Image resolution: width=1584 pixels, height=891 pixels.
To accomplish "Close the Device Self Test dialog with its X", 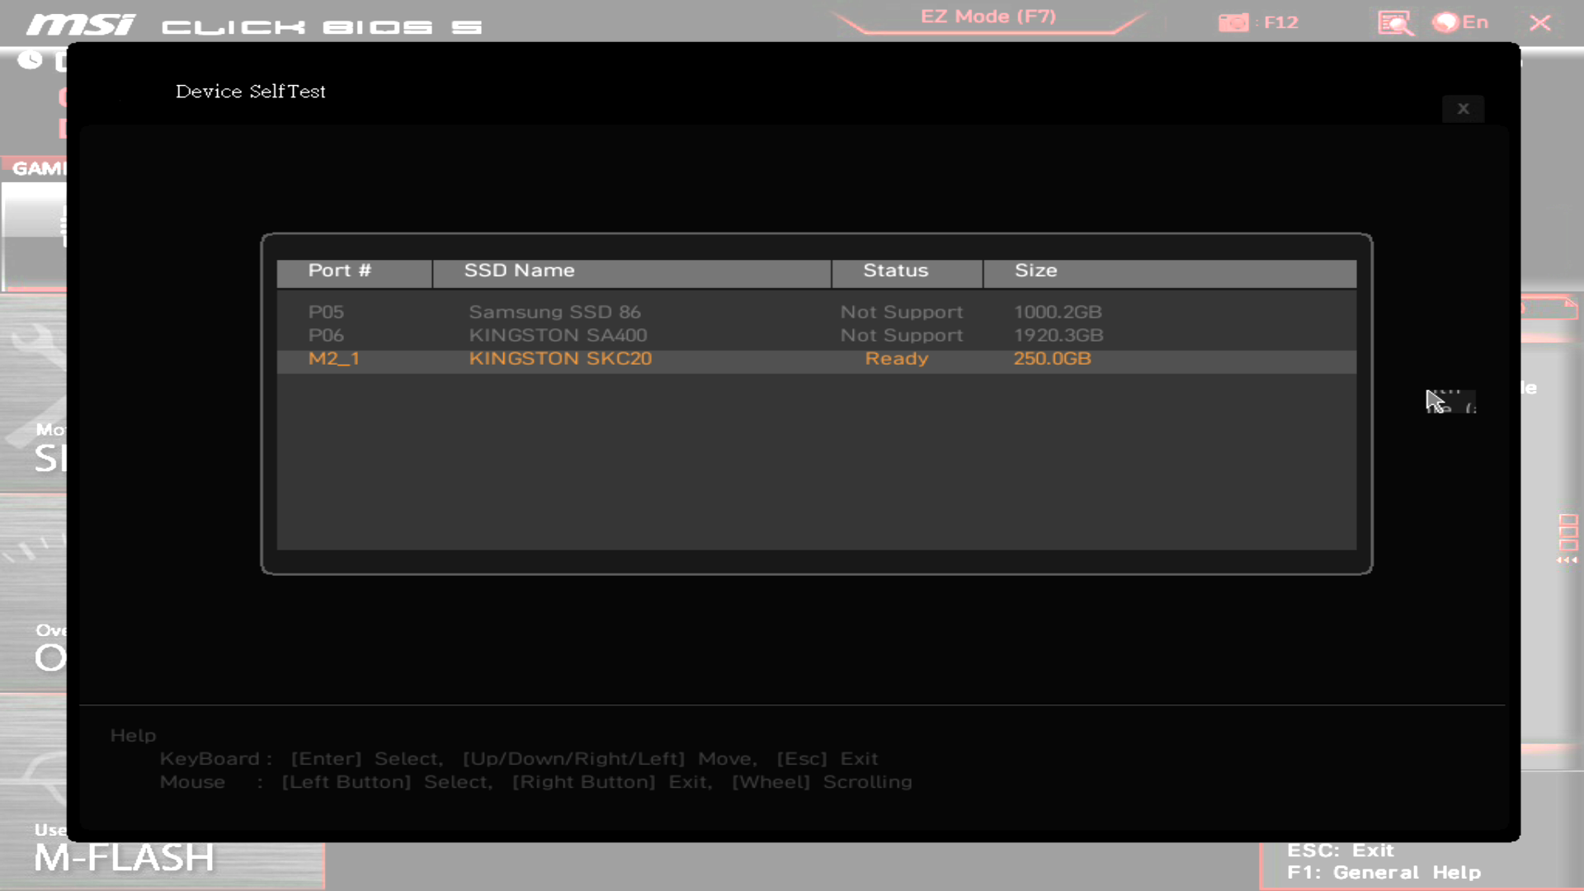I will (1464, 108).
